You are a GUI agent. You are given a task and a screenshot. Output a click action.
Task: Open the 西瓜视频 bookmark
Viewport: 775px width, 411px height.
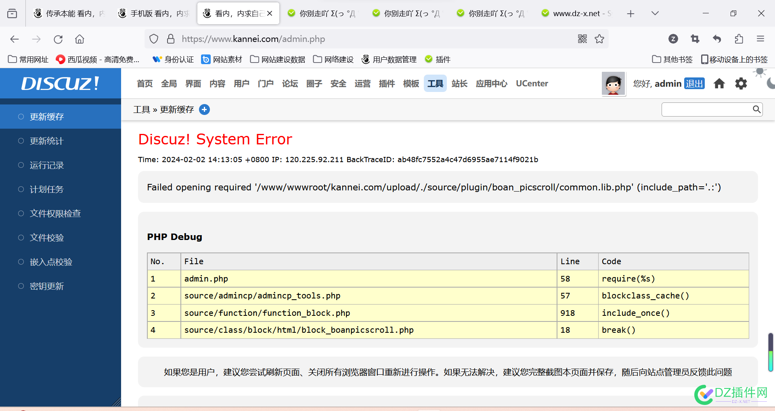coord(98,59)
